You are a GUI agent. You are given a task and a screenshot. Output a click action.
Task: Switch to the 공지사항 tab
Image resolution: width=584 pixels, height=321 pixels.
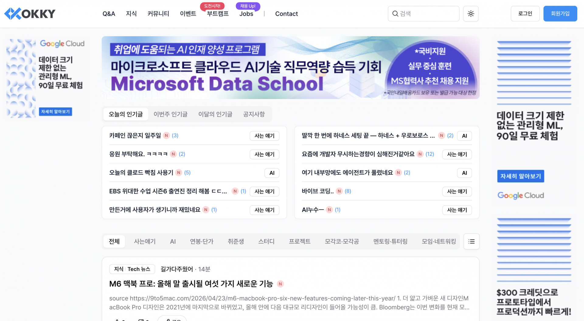(254, 114)
